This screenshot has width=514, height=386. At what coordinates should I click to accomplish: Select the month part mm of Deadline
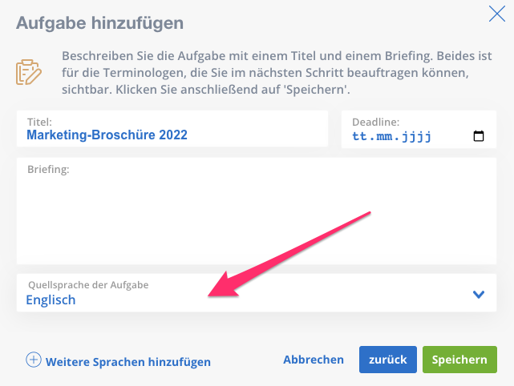pos(384,136)
